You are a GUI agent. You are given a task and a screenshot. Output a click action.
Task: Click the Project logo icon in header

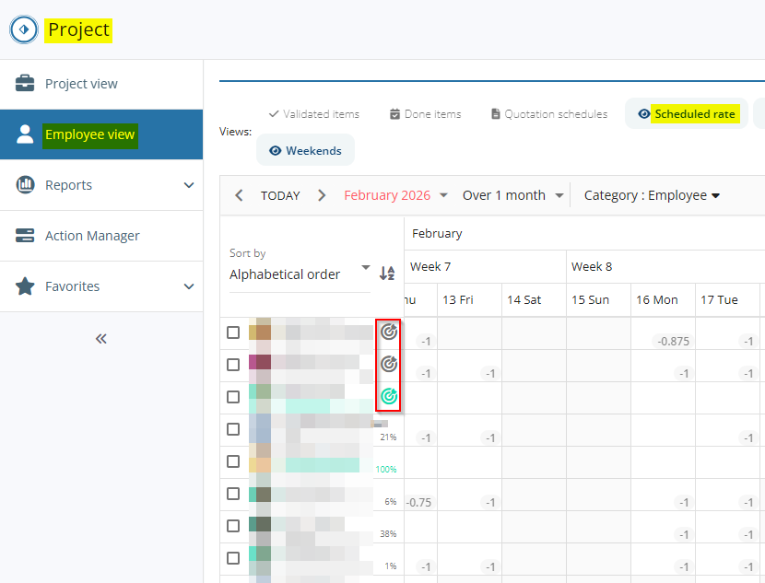coord(23,29)
